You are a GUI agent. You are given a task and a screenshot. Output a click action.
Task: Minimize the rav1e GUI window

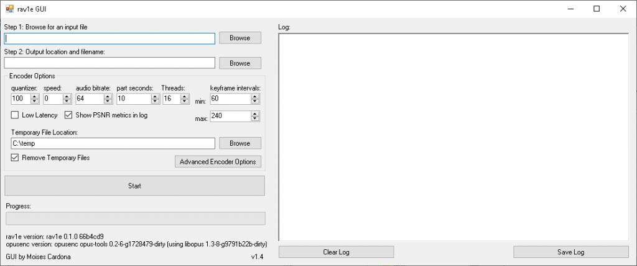[570, 9]
